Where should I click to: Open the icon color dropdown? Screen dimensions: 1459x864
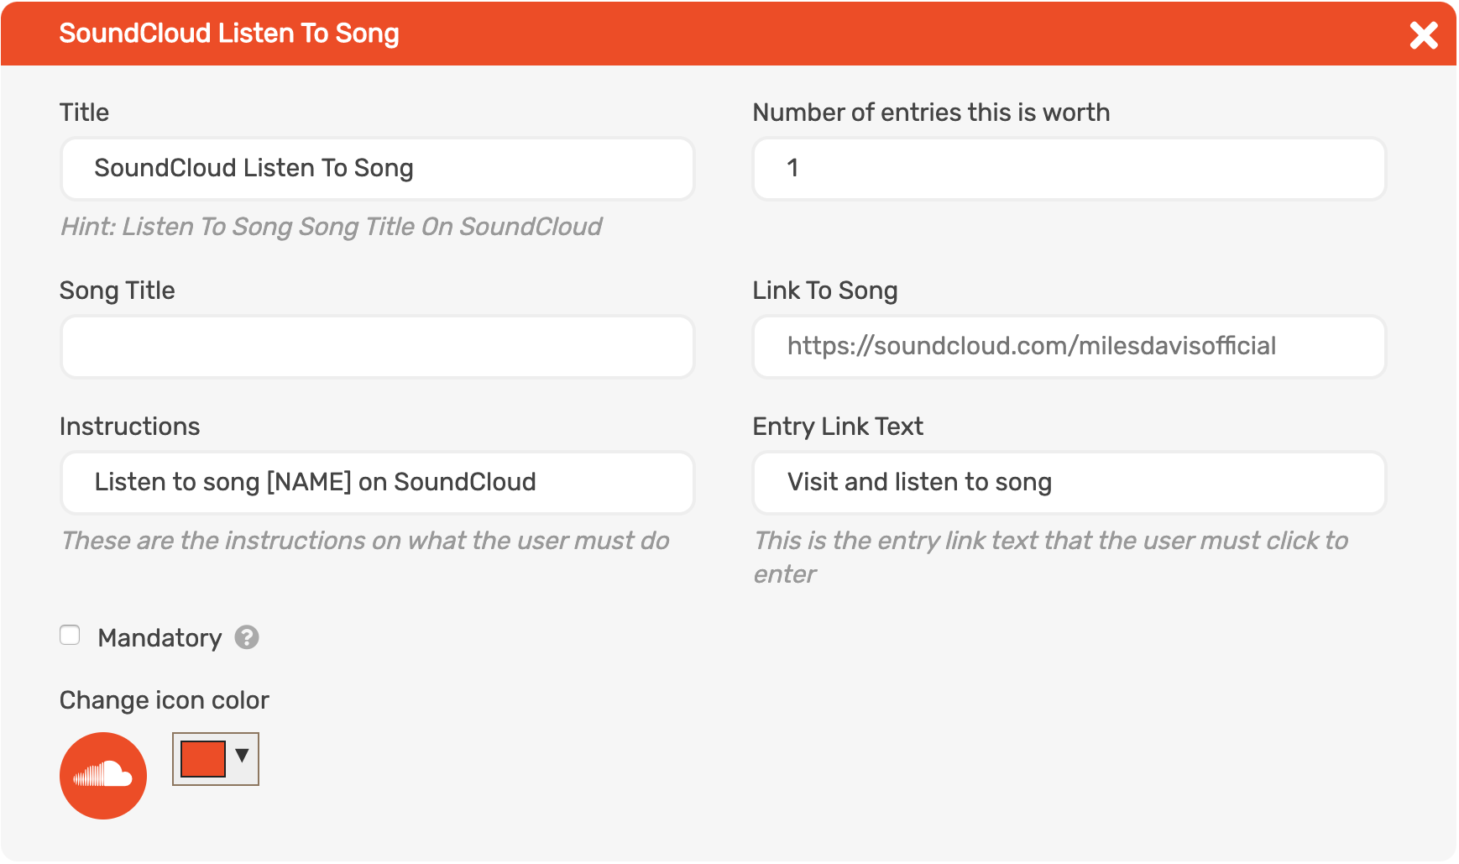pyautogui.click(x=241, y=758)
